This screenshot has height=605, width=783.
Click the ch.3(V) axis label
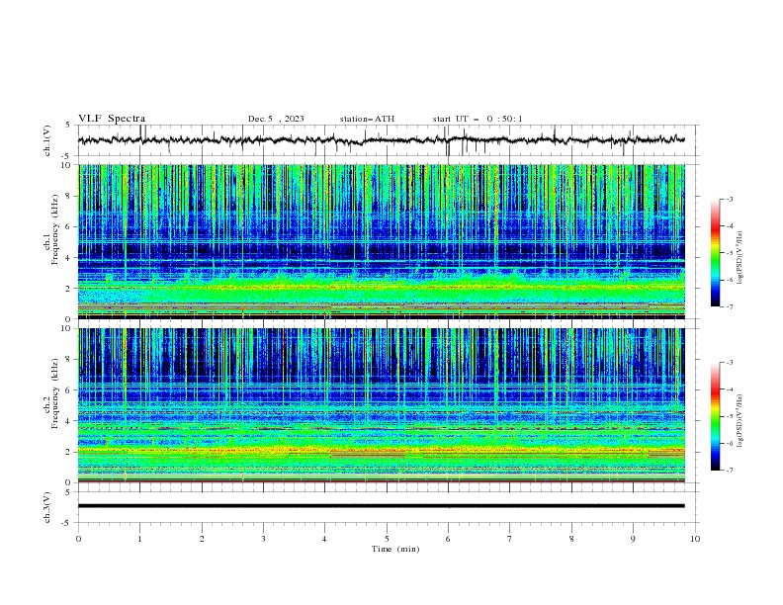pos(47,507)
